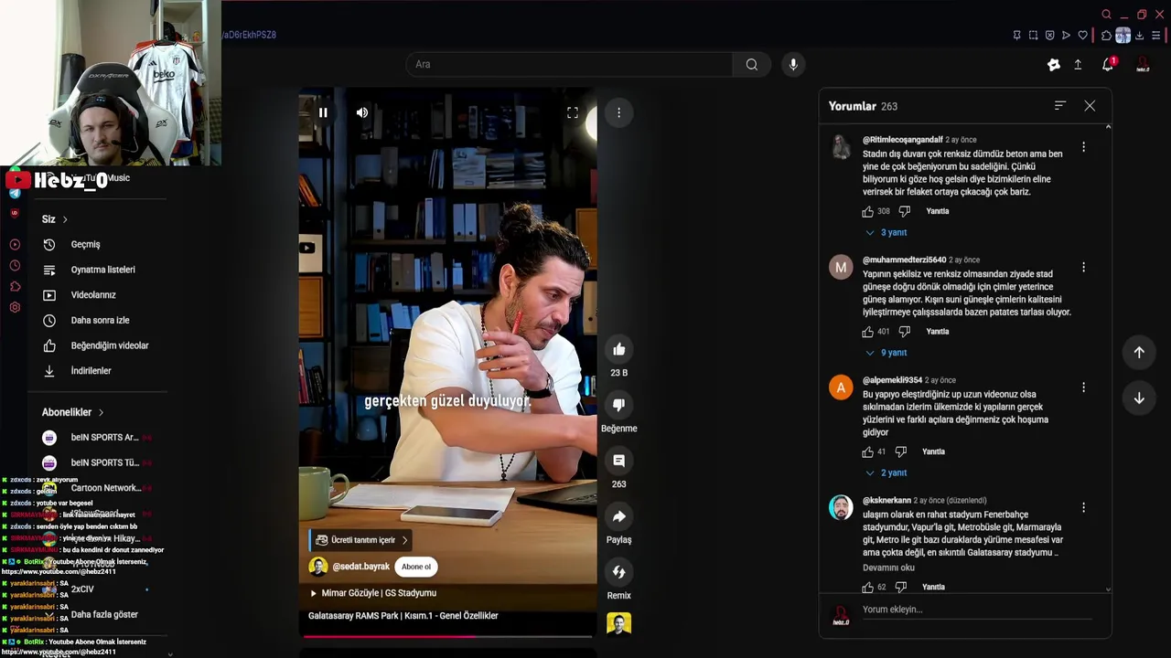
Task: Open the ad blocker shield icon
Action: point(1049,36)
